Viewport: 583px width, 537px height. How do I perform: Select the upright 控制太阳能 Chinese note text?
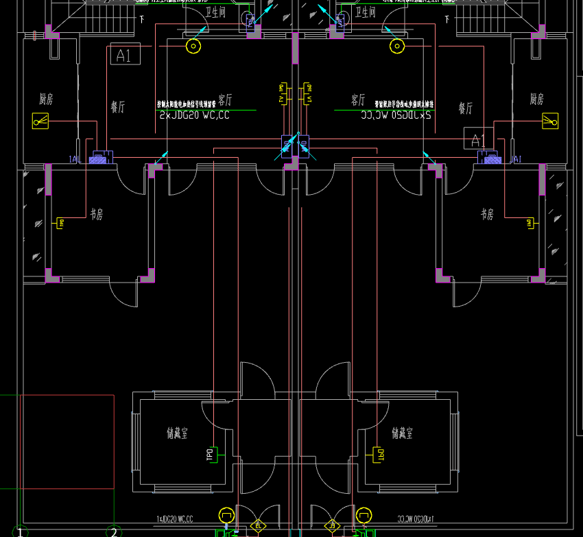186,104
